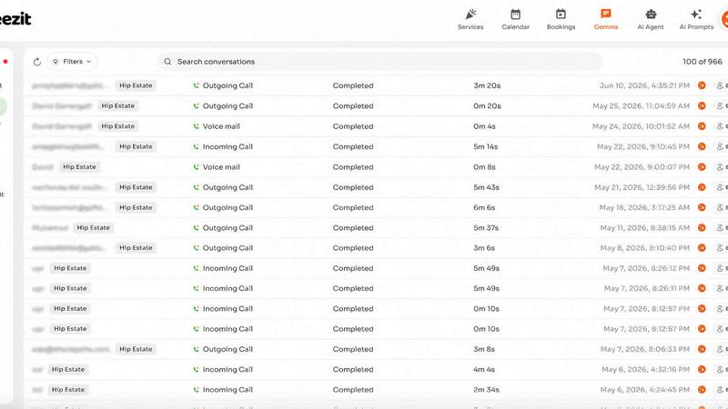Click Hip Estate tag on Jun 10 row
Image resolution: width=728 pixels, height=409 pixels.
tap(136, 85)
